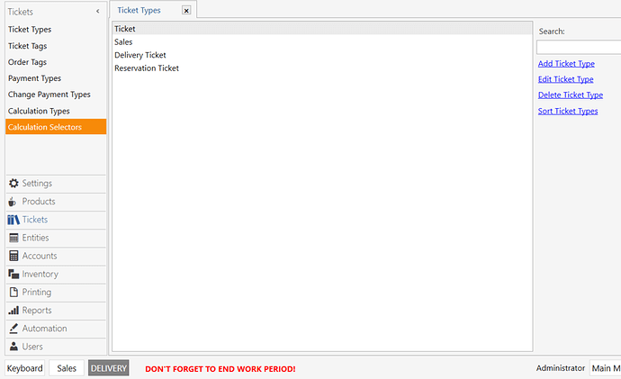Screen dimensions: 621x379
Task: Click the Administrator user label
Action: [561, 368]
